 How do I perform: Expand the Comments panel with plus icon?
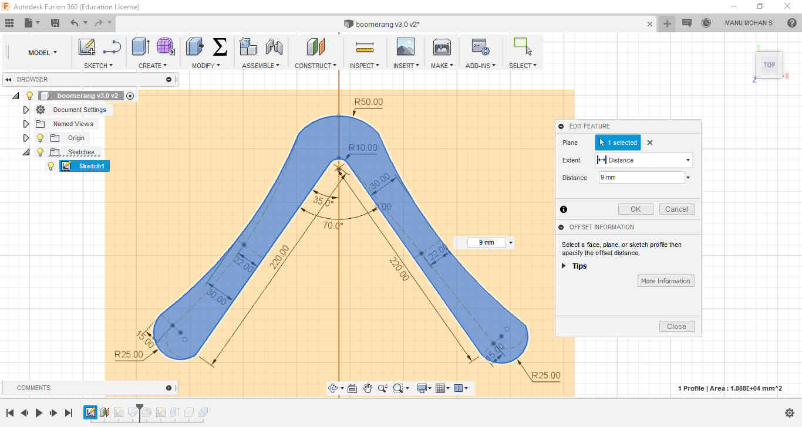[x=169, y=388]
